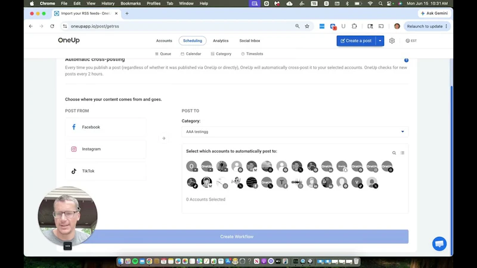Click the arrow between Post From and Post To

163,138
